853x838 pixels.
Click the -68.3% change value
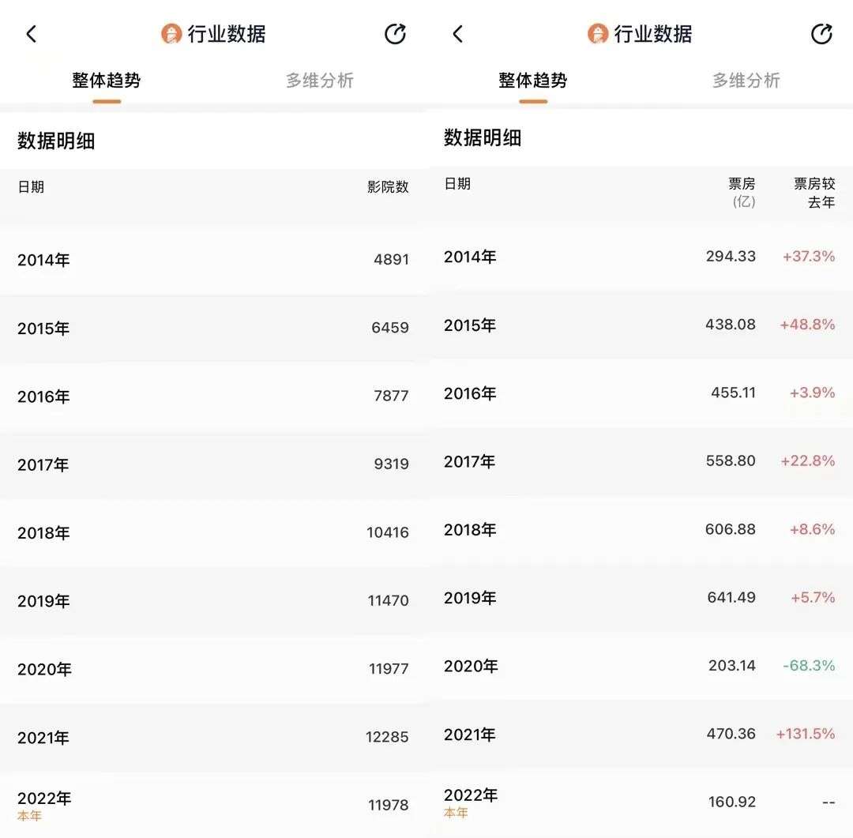click(809, 666)
